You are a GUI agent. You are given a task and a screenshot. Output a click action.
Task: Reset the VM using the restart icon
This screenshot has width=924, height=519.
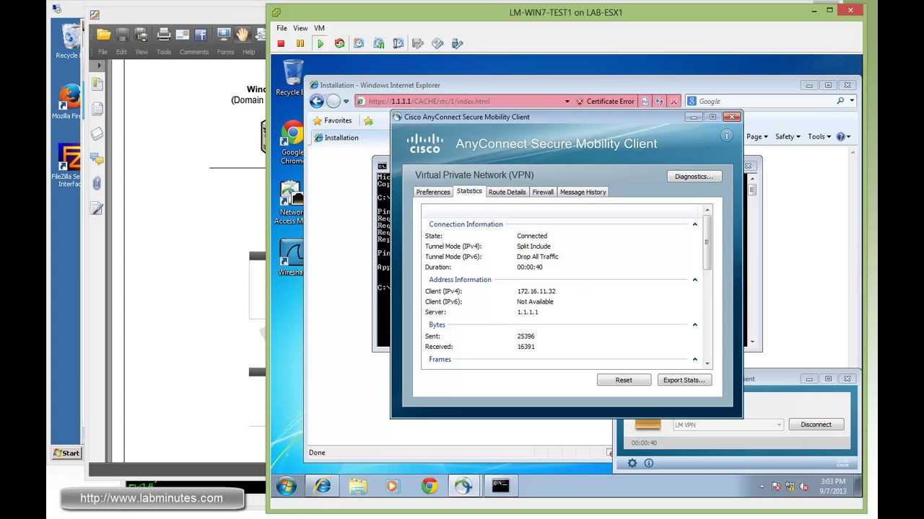point(339,43)
